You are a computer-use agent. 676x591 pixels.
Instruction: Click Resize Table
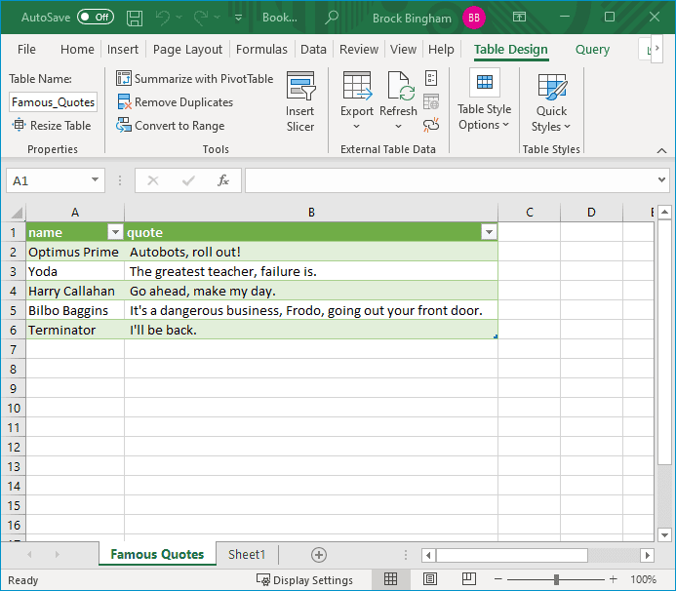[x=52, y=126]
